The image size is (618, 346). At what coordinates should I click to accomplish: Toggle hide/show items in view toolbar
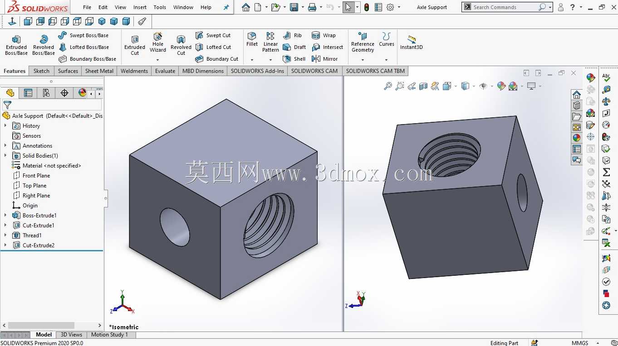tap(483, 86)
